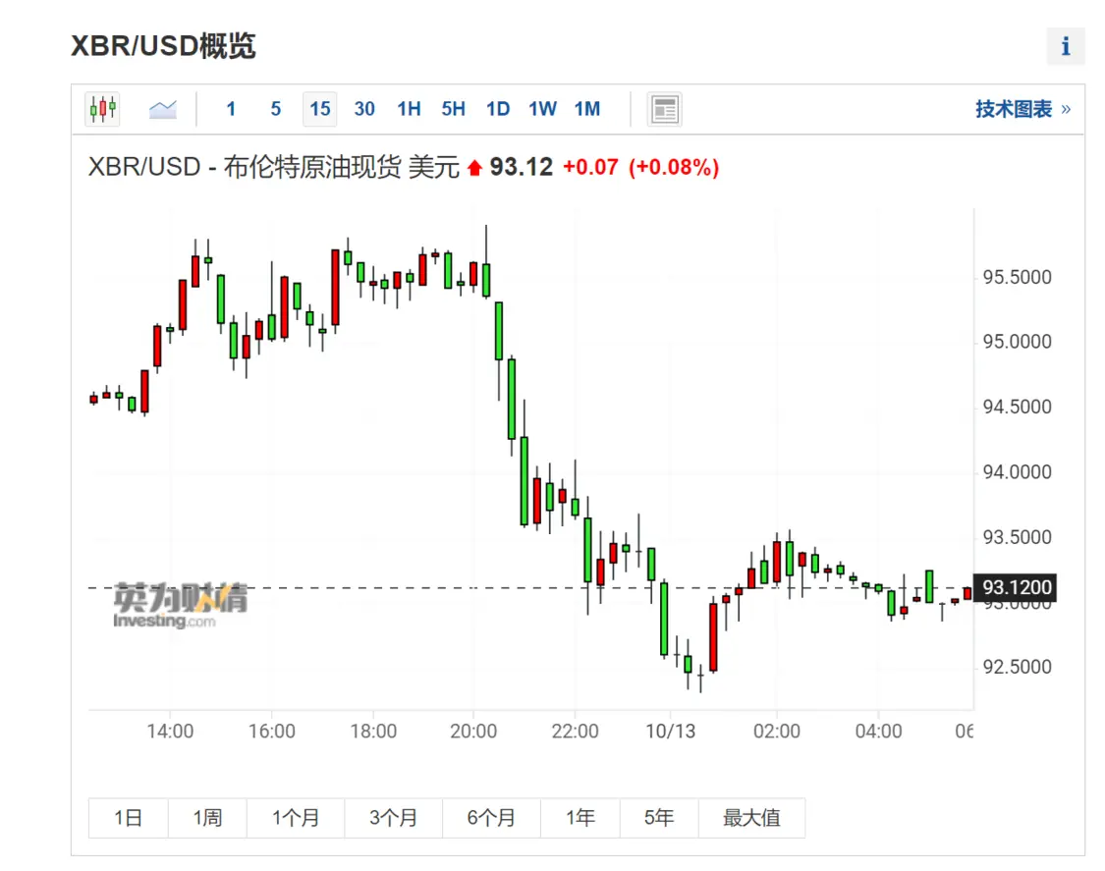Open the 1日 range tab
The height and width of the screenshot is (871, 1105).
coord(128,818)
